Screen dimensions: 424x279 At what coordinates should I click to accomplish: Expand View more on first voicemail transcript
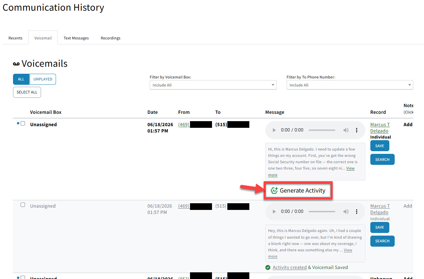[x=350, y=168]
